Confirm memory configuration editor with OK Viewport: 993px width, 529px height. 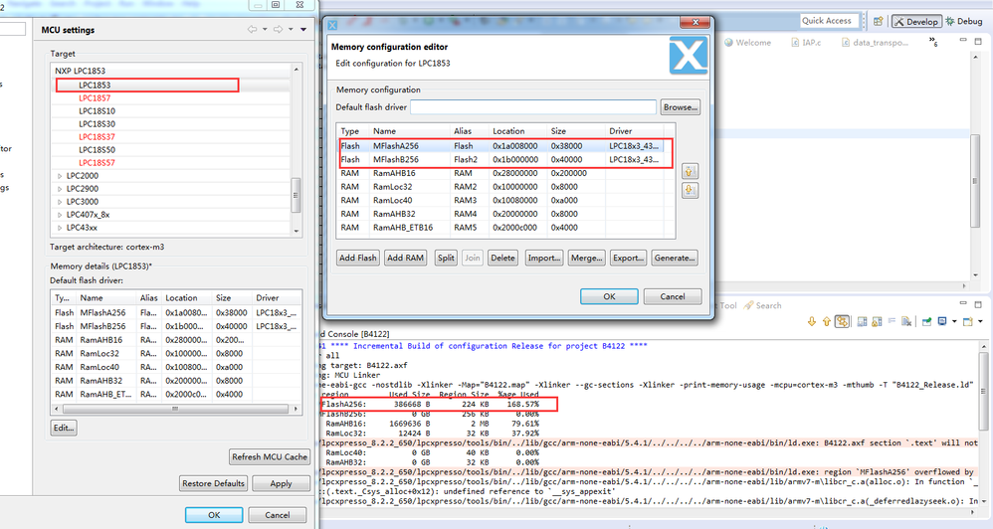(609, 296)
